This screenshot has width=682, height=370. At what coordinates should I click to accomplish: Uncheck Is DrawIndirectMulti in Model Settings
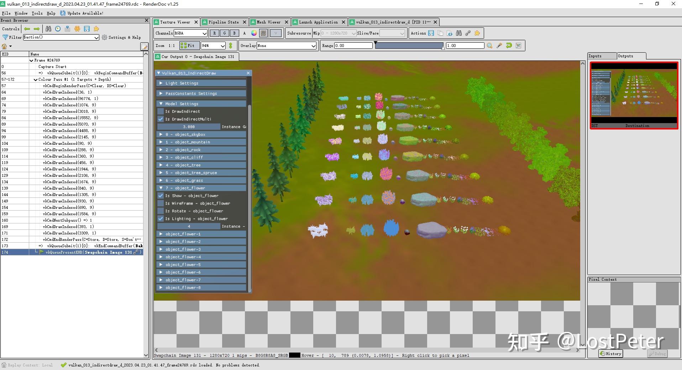(161, 119)
